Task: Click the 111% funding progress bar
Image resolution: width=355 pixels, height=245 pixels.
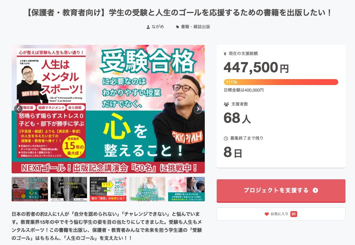Action: pos(281,82)
